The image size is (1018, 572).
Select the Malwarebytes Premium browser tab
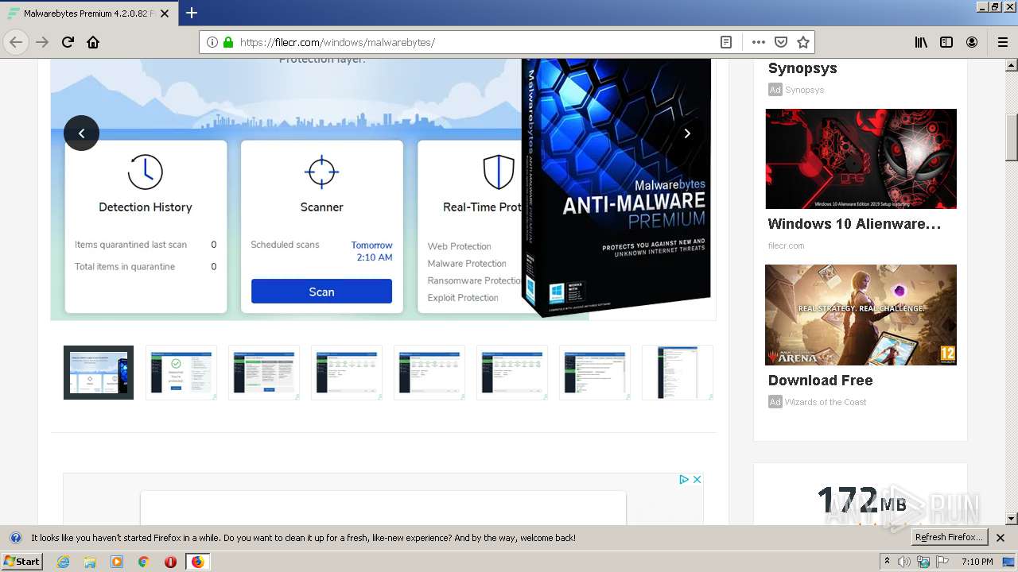point(87,14)
